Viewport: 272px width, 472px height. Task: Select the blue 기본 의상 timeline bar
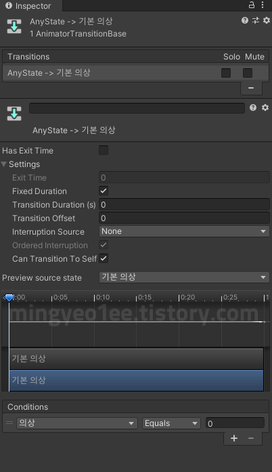tap(137, 381)
